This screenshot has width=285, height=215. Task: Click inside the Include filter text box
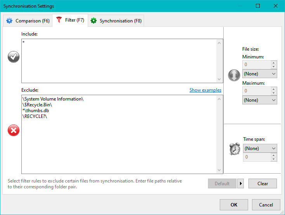click(119, 61)
